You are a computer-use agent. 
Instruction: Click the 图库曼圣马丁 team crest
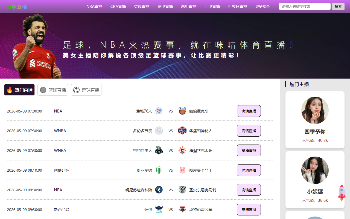[x=182, y=170]
